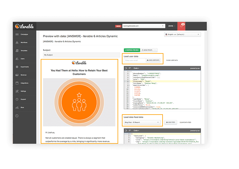
Task: Go to Workflows menu item
Action: pos(24,43)
